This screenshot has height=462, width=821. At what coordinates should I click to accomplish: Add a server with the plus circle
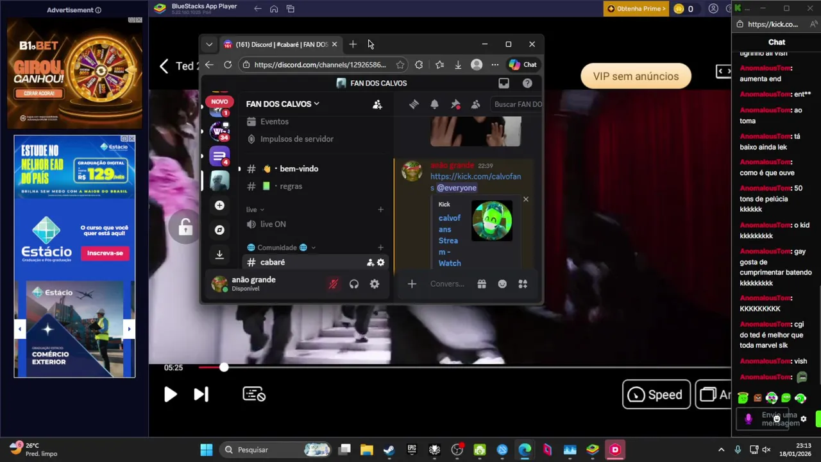coord(219,205)
